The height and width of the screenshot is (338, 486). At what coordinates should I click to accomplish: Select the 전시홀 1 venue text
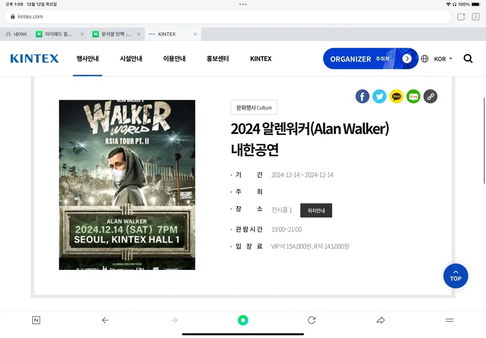pos(281,210)
